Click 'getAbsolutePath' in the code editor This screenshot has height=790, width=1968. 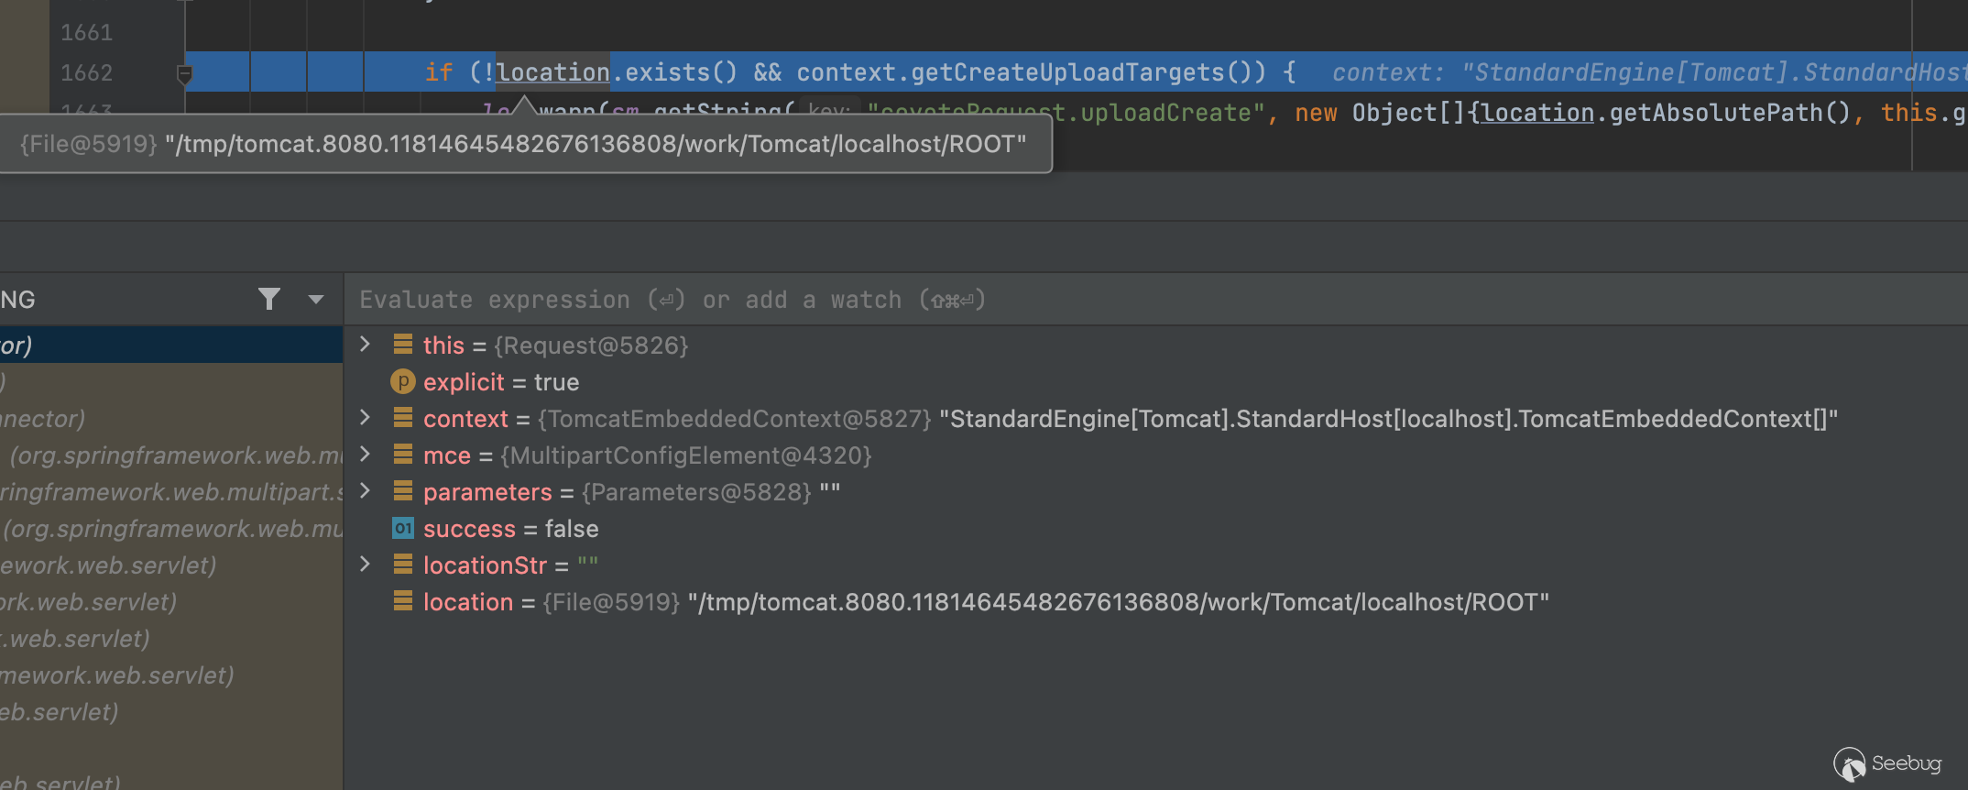click(x=1716, y=113)
